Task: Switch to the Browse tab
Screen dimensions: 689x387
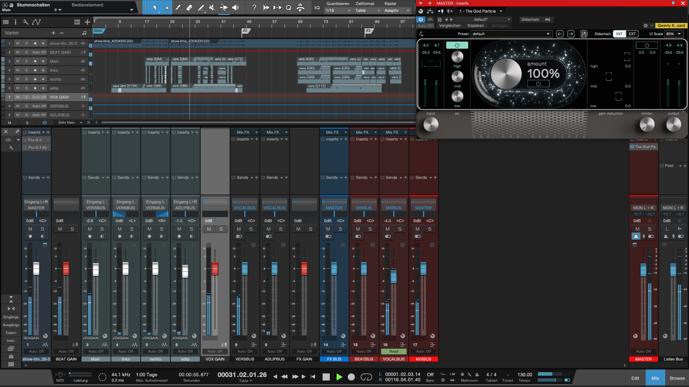Action: pyautogui.click(x=677, y=378)
